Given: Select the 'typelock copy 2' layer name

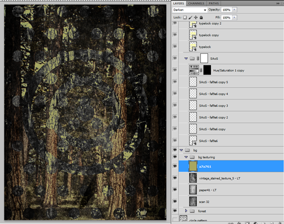Looking at the screenshot, I should (x=210, y=23).
